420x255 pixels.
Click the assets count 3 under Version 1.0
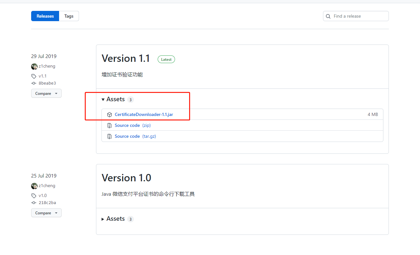130,219
